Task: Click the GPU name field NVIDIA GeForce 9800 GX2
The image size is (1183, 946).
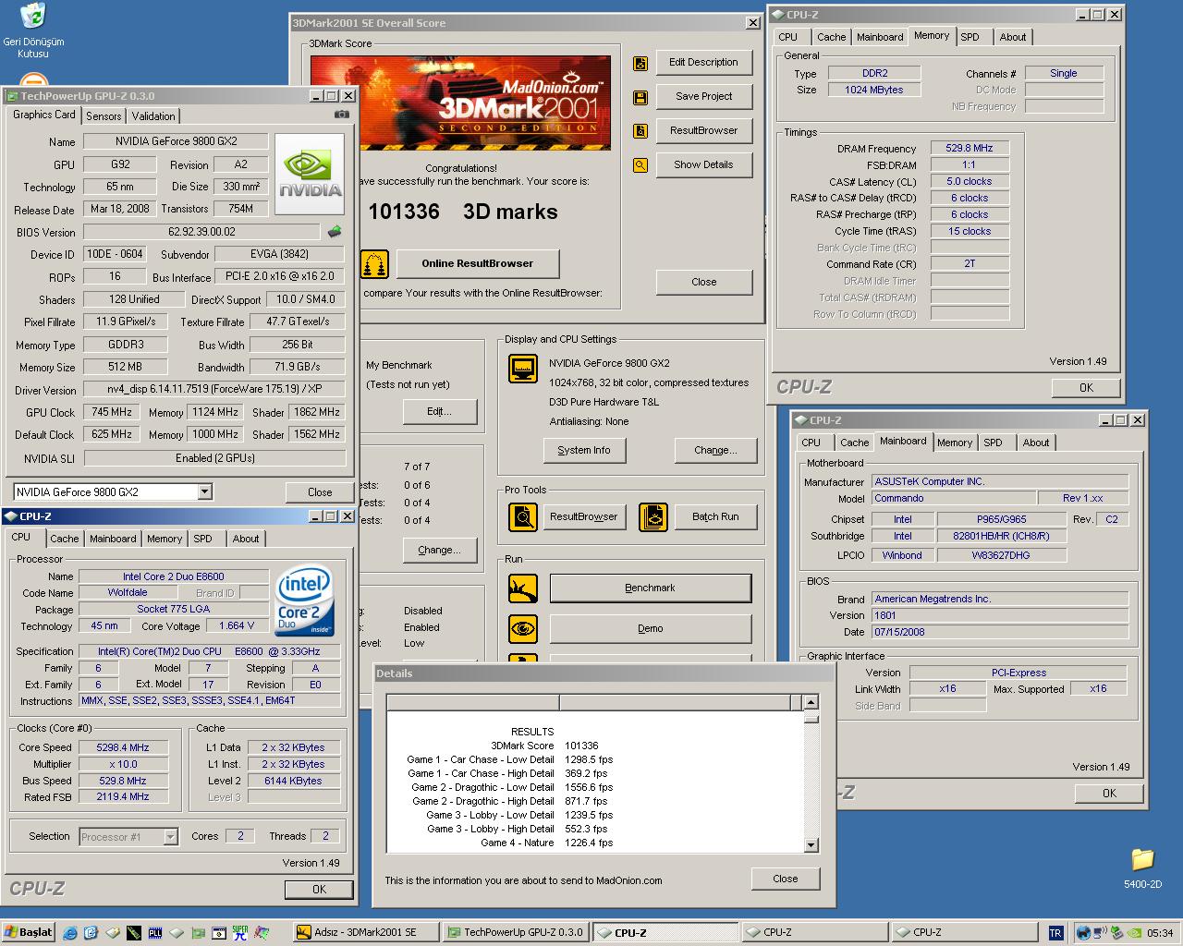Action: tap(176, 142)
